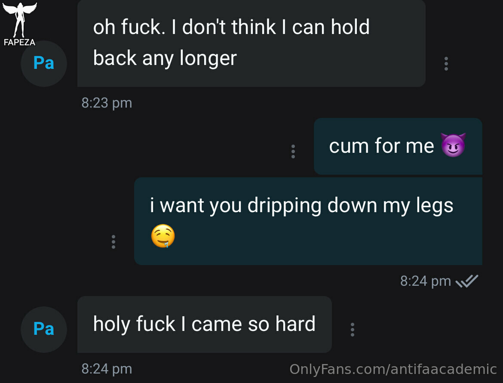Click the double checkmark read receipt
This screenshot has width=503, height=383.
467,281
